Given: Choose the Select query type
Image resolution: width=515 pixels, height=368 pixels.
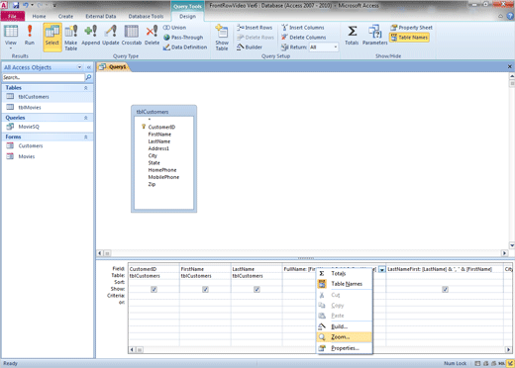Looking at the screenshot, I should [x=52, y=37].
